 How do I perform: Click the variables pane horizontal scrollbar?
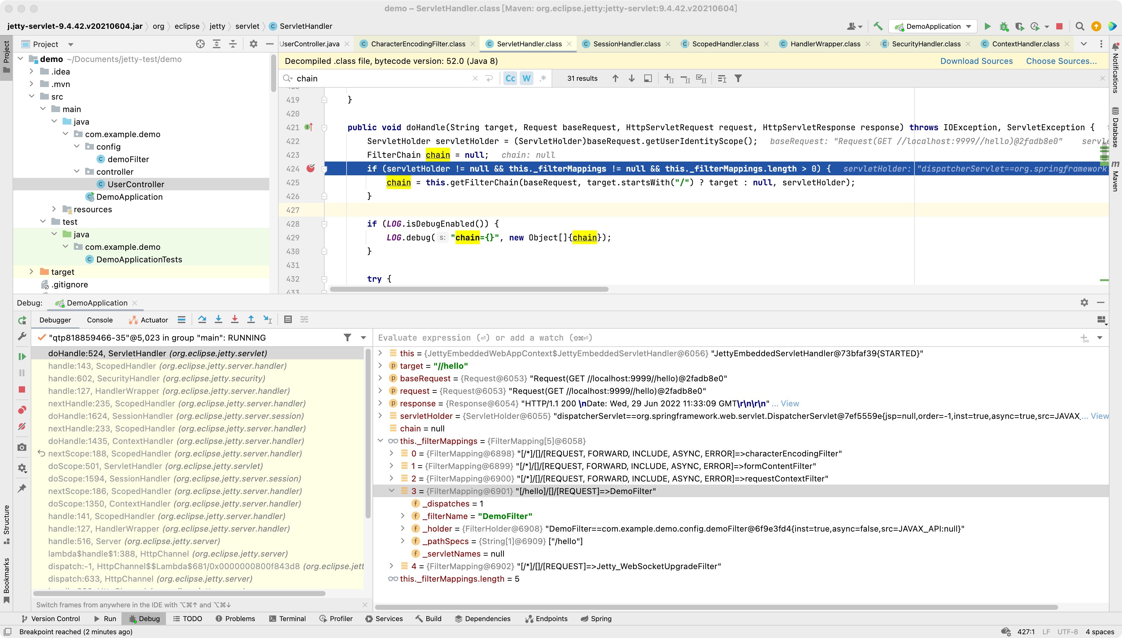[x=716, y=607]
